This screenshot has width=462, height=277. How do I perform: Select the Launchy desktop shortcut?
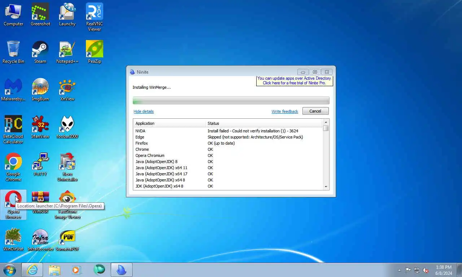67,14
